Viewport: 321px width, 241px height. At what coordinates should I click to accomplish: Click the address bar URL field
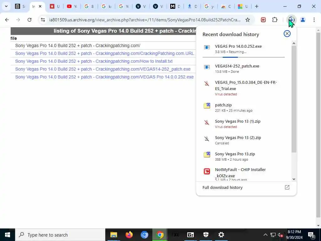[x=145, y=20]
